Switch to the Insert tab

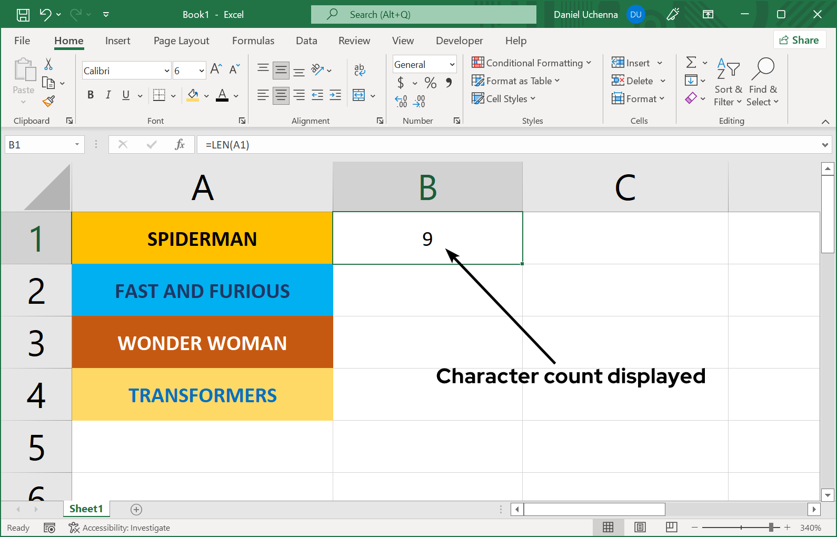coord(117,41)
